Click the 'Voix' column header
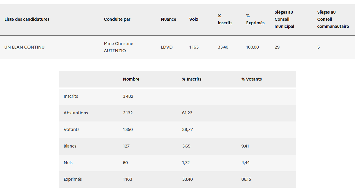Image resolution: width=355 pixels, height=189 pixels. [194, 19]
